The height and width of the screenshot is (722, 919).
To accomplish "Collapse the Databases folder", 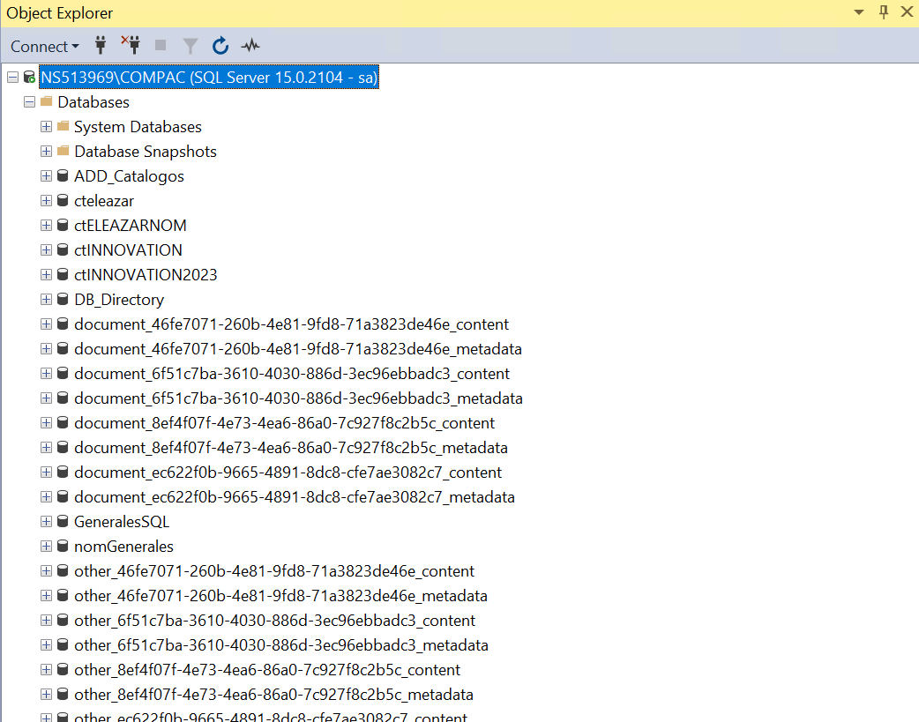I will click(x=29, y=102).
